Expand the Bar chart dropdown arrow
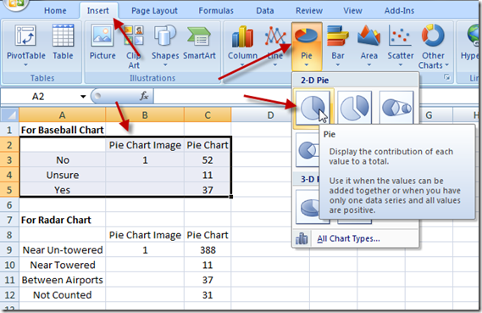 [x=337, y=65]
